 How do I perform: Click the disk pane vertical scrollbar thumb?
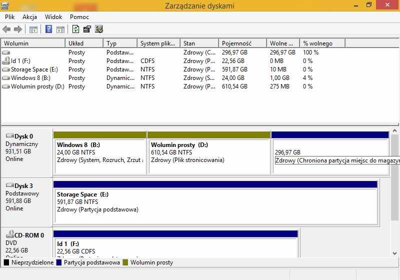click(x=394, y=177)
